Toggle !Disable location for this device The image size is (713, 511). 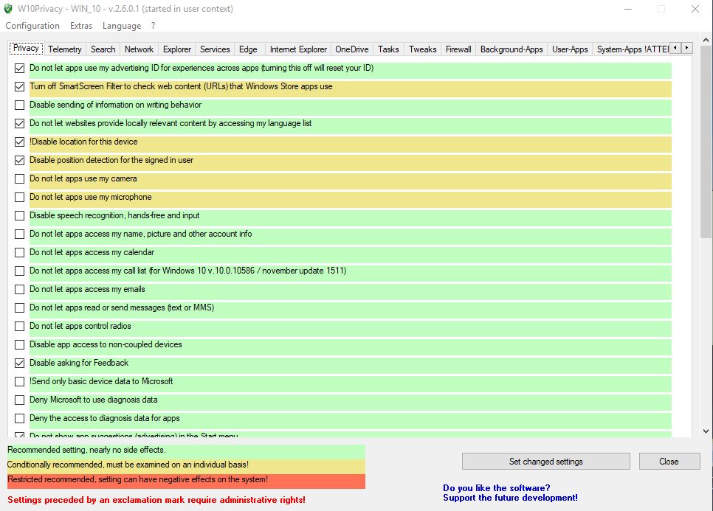click(19, 142)
